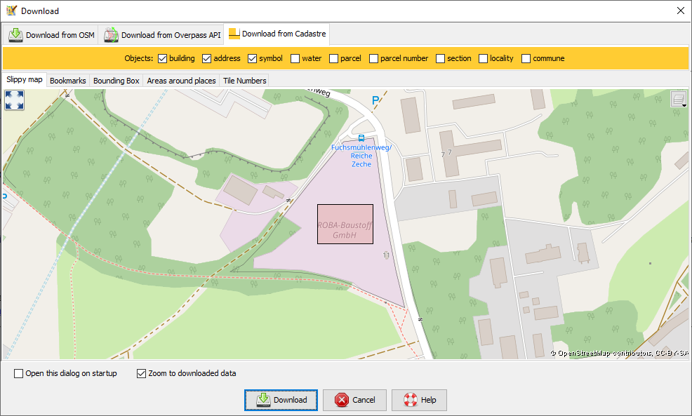The height and width of the screenshot is (416, 692).
Task: Toggle Open this dialog on startup
Action: coord(19,373)
